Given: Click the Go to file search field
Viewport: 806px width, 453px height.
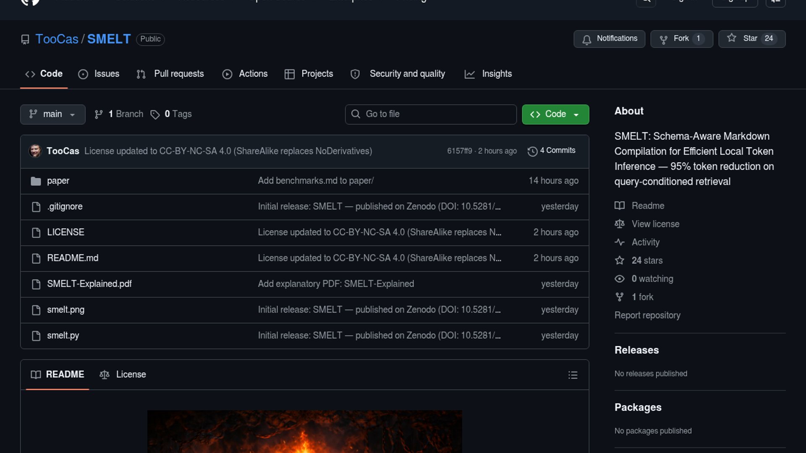Looking at the screenshot, I should click(x=431, y=115).
